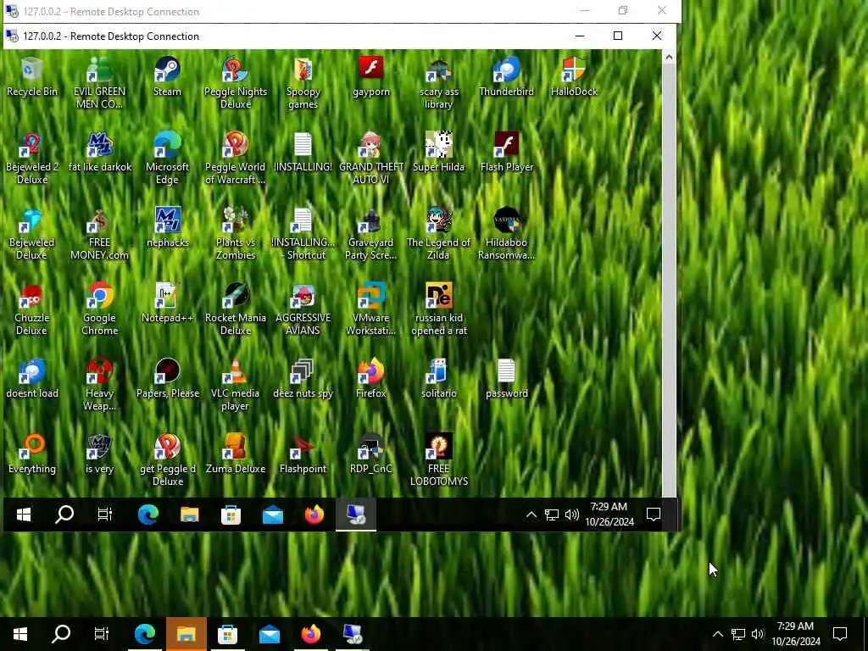868x651 pixels.
Task: Switch to Remote Desktop on host taskbar
Action: (x=353, y=634)
